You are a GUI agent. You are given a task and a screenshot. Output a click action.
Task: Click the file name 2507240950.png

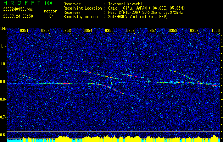point(18,10)
